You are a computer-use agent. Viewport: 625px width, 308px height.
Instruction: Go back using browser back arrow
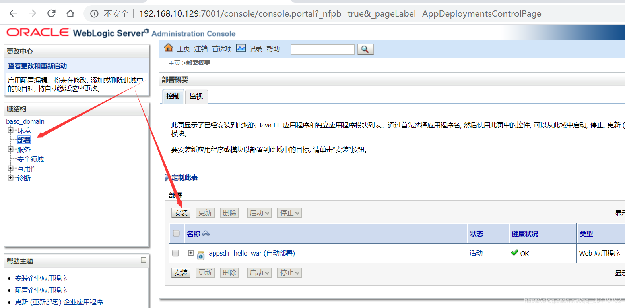13,13
